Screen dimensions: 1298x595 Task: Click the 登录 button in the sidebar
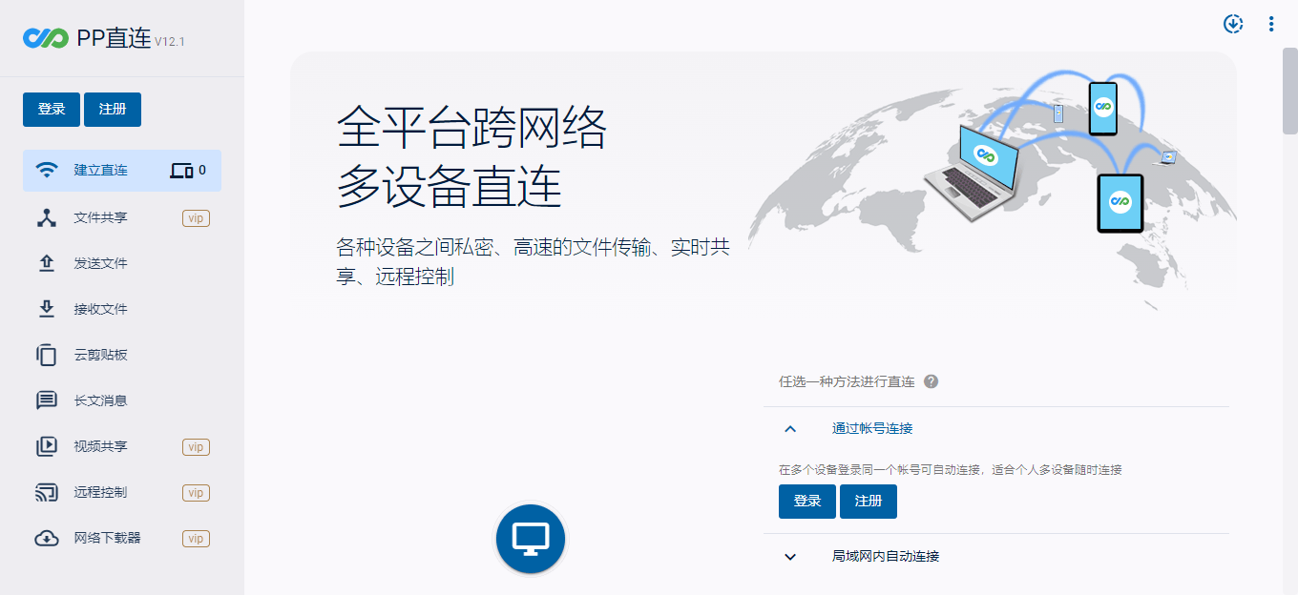point(52,110)
